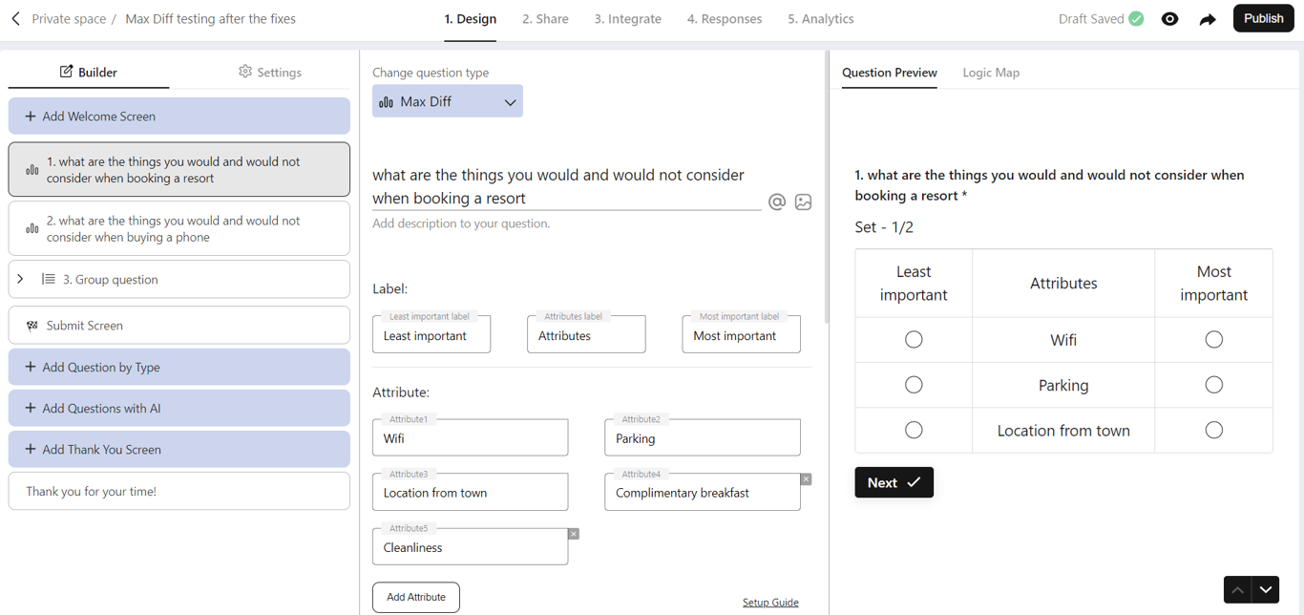
Task: Select Least important for Wifi
Action: point(914,340)
